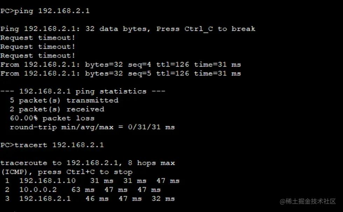Select the seq=5 ping reply line

tap(120, 74)
